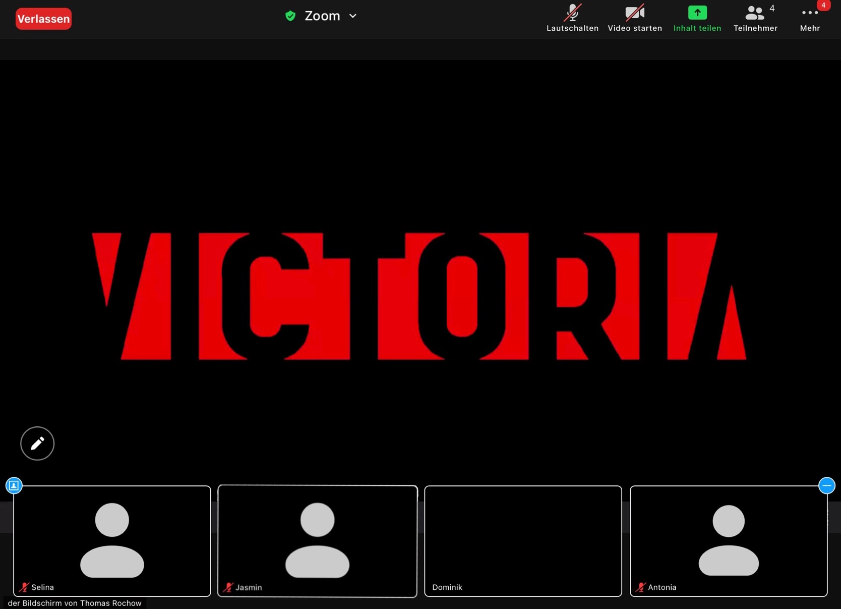Click the 'der Bildschirm von Thomas Rochow' label
The width and height of the screenshot is (841, 609).
click(x=75, y=603)
